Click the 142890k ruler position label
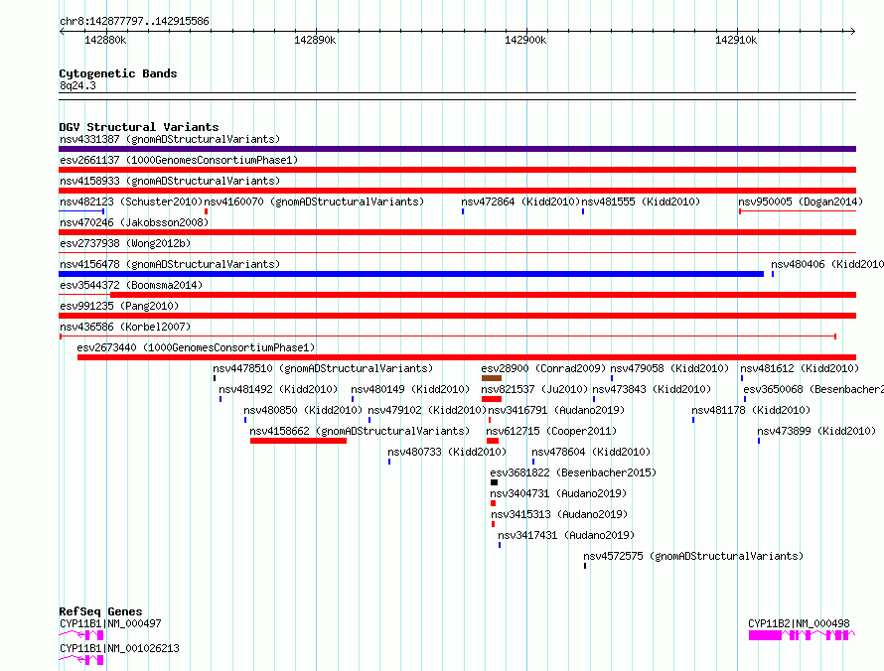Screen dimensions: 884x671 tap(315, 40)
